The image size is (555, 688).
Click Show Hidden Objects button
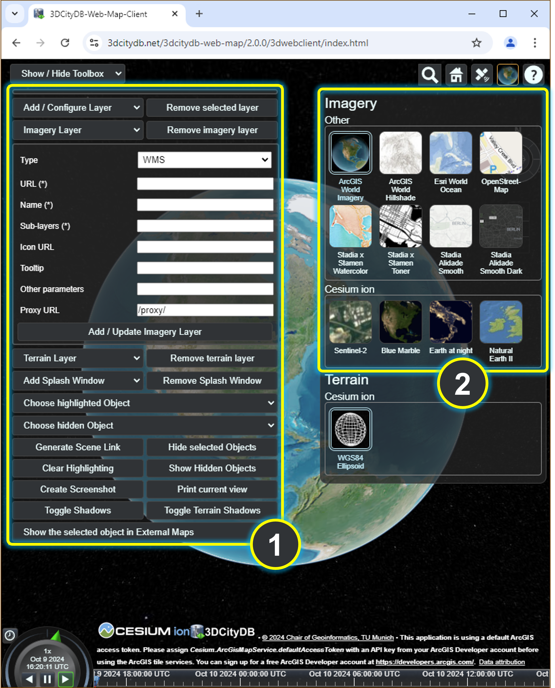point(212,468)
